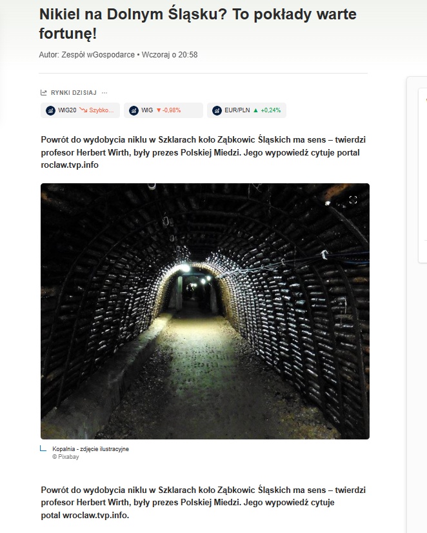
Task: Click the red down triangle next to WIG
Action: click(x=159, y=110)
